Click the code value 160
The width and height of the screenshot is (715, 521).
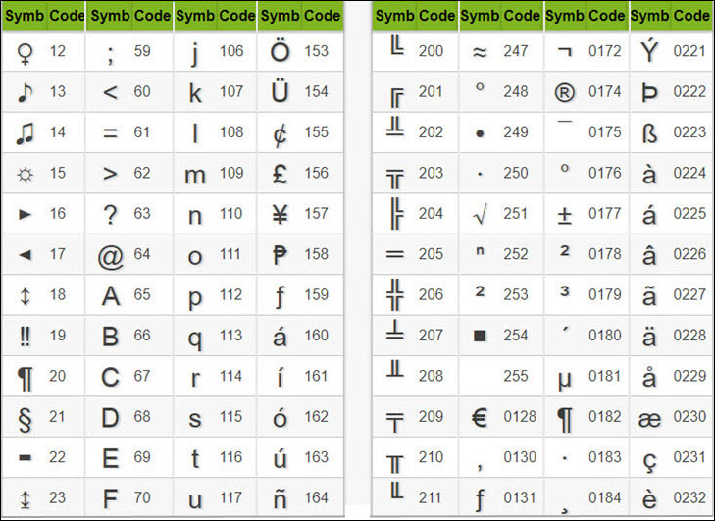tap(317, 336)
